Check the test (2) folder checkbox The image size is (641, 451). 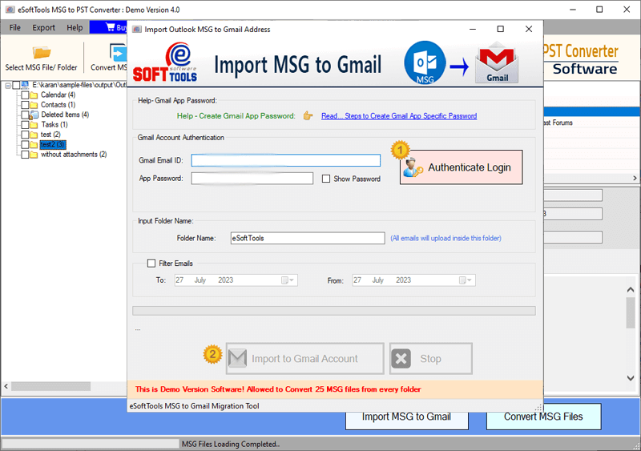click(x=25, y=135)
